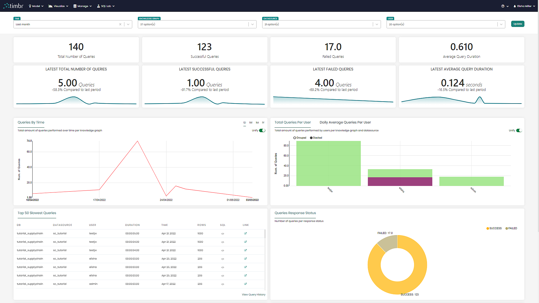Open the Manage menu with the database icon
The width and height of the screenshot is (539, 303).
[82, 6]
